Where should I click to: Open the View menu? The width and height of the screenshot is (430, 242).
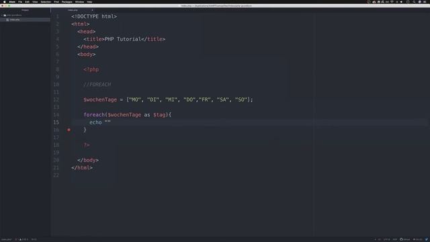(35, 1)
